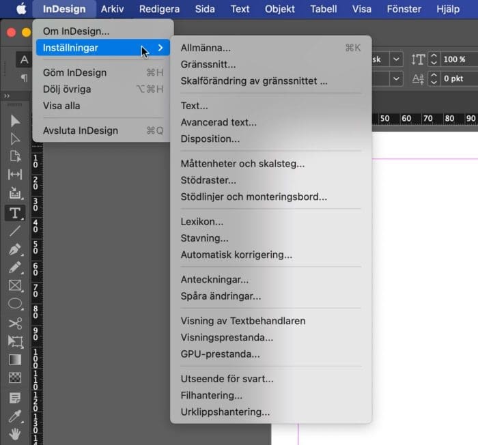The image size is (478, 445).
Task: Select the Pencil tool
Action: pos(15,268)
